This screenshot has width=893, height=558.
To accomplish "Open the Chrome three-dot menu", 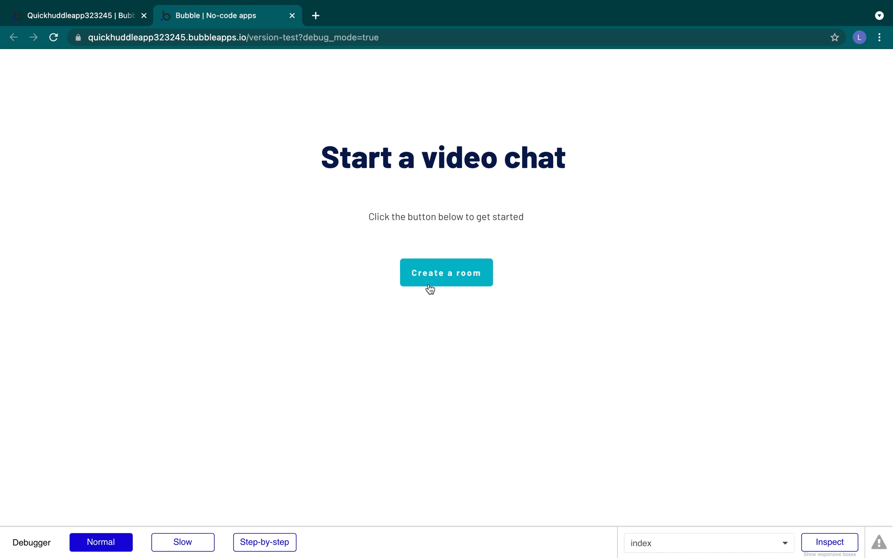I will click(879, 37).
